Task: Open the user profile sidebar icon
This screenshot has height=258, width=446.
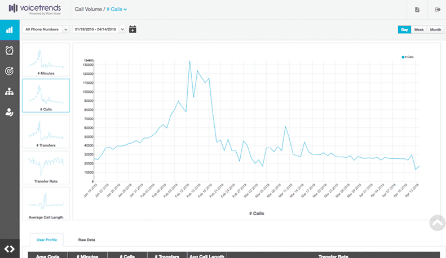Action: (x=10, y=112)
